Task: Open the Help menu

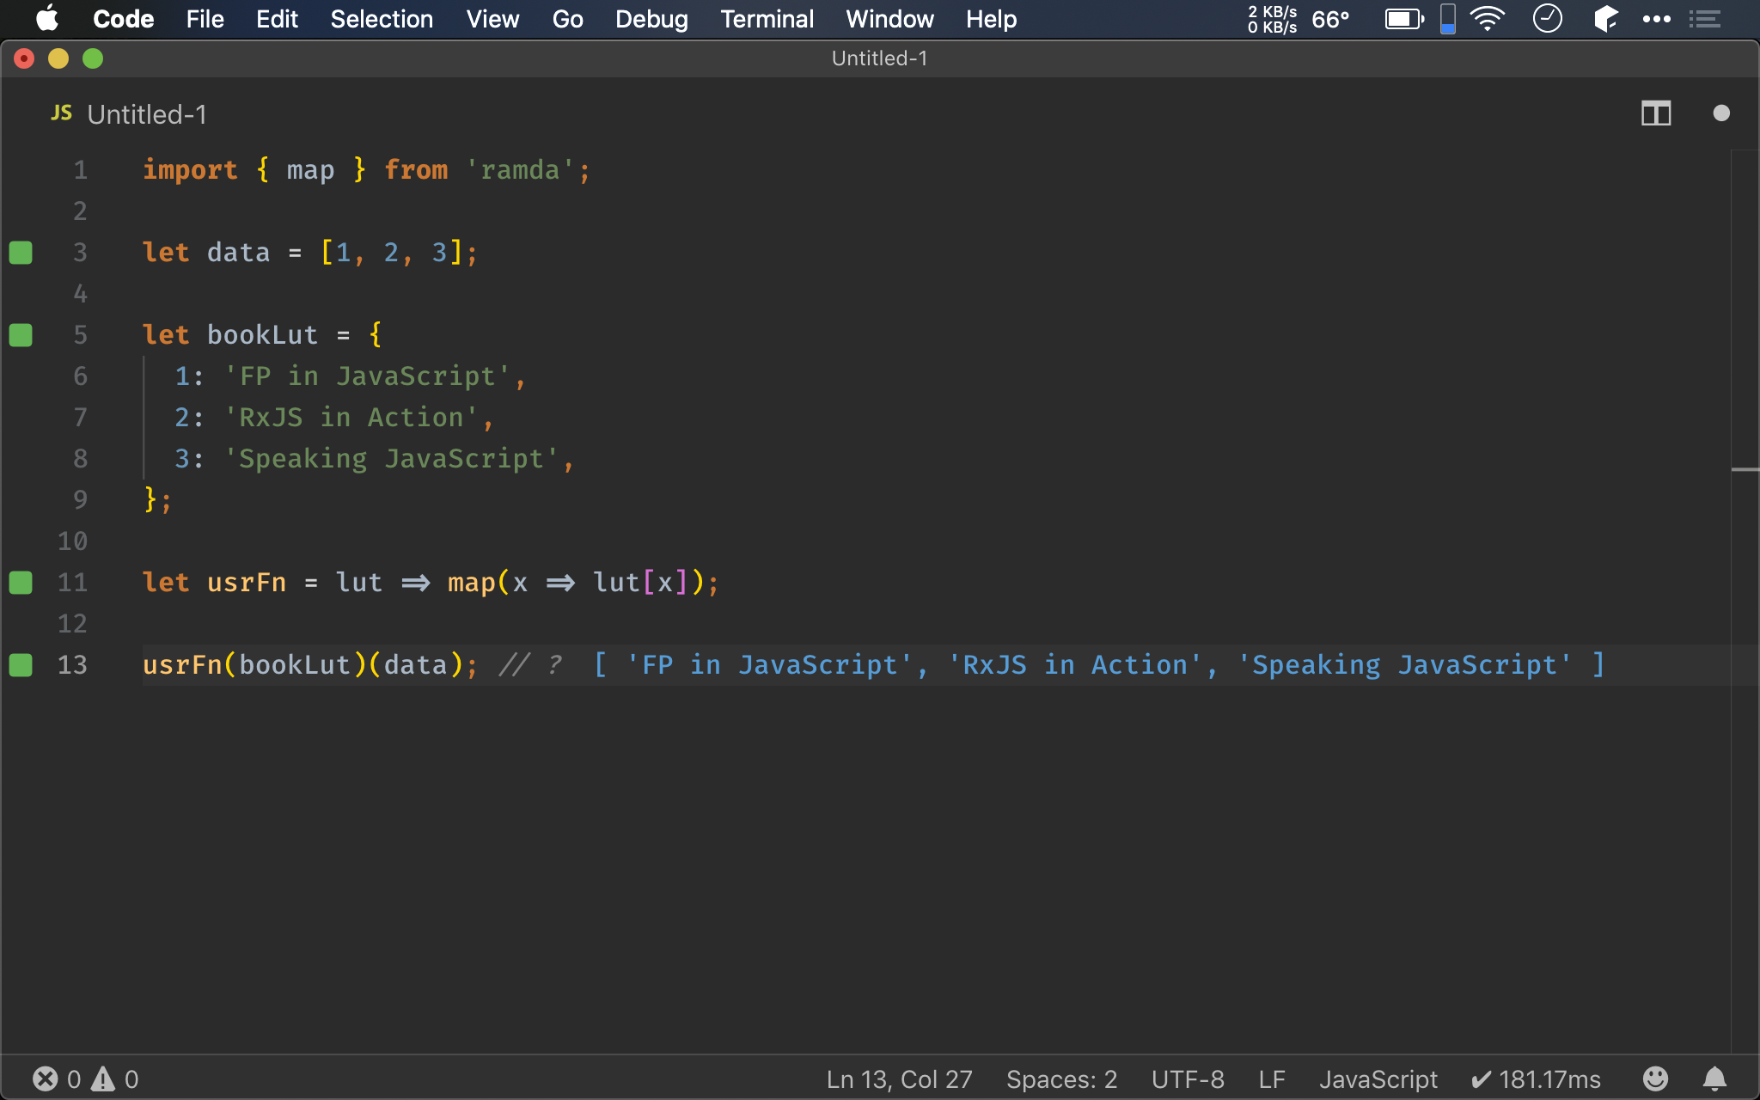Action: click(x=991, y=19)
